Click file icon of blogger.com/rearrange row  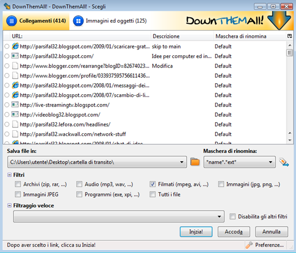pyautogui.click(x=15, y=66)
